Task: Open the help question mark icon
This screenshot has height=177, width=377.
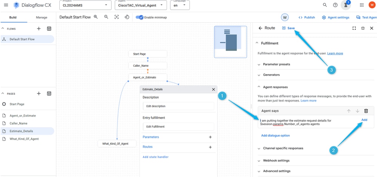Action: click(335, 5)
